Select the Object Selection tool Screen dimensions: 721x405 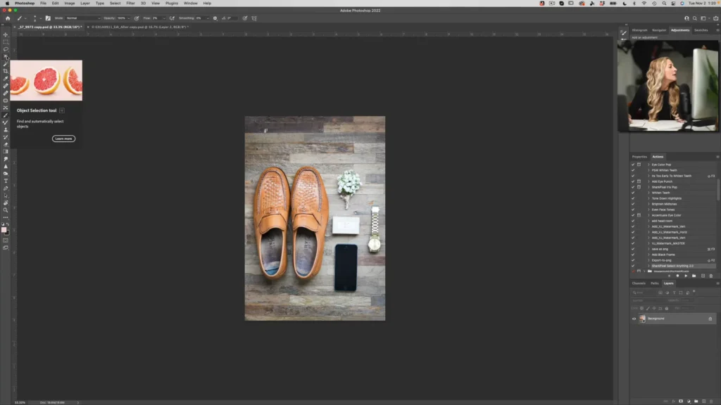pyautogui.click(x=6, y=56)
